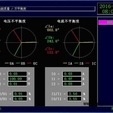This screenshot has width=113, height=113.
Task: Click the ∠Ib 242.8° angle readout
Action: [x=52, y=39]
